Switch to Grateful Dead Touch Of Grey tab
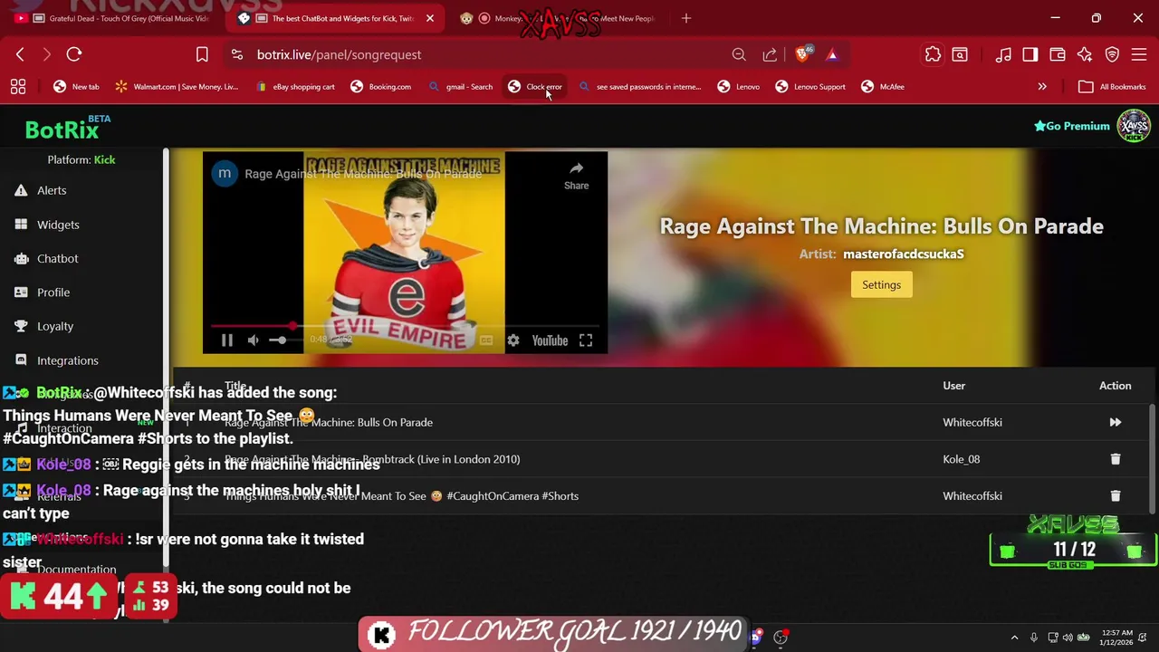This screenshot has width=1159, height=652. [113, 18]
